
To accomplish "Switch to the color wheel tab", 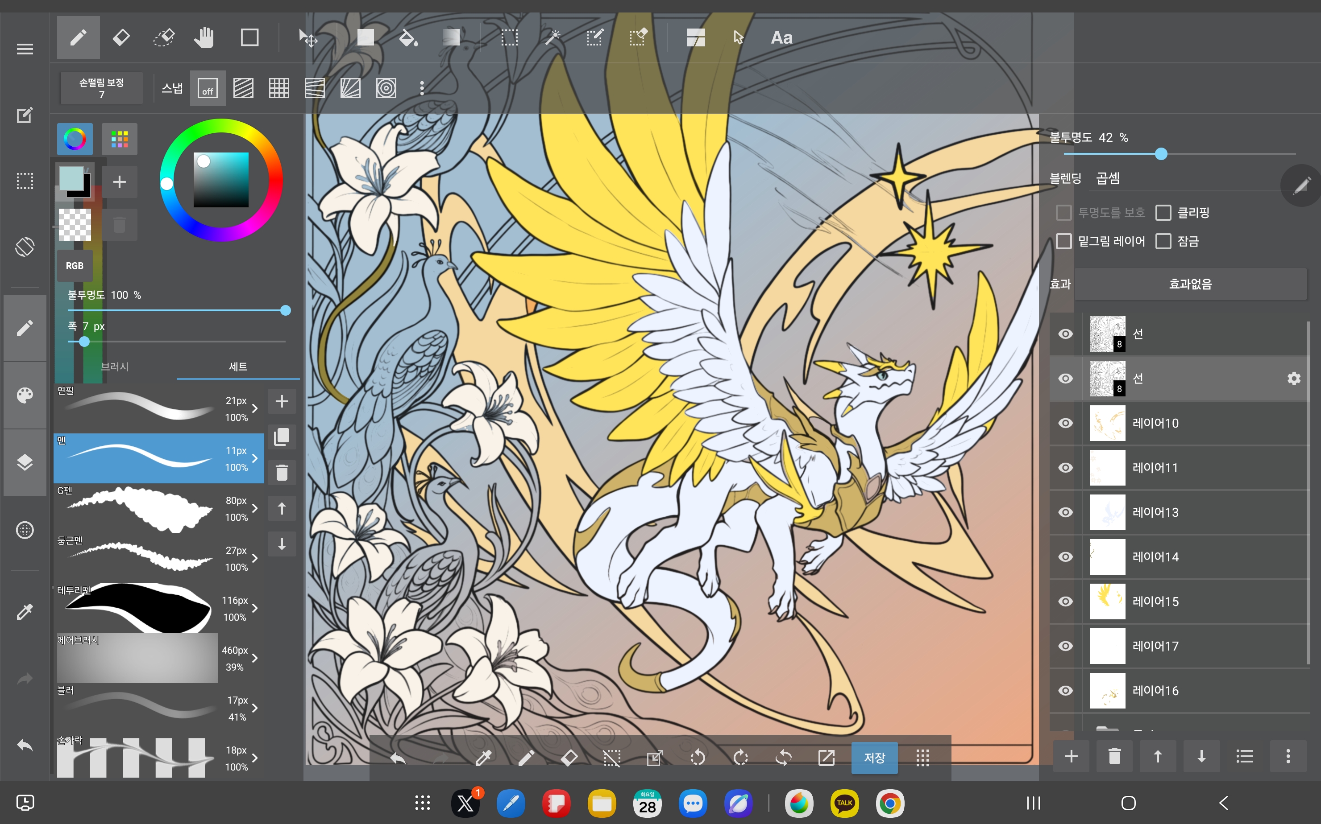I will coord(75,139).
